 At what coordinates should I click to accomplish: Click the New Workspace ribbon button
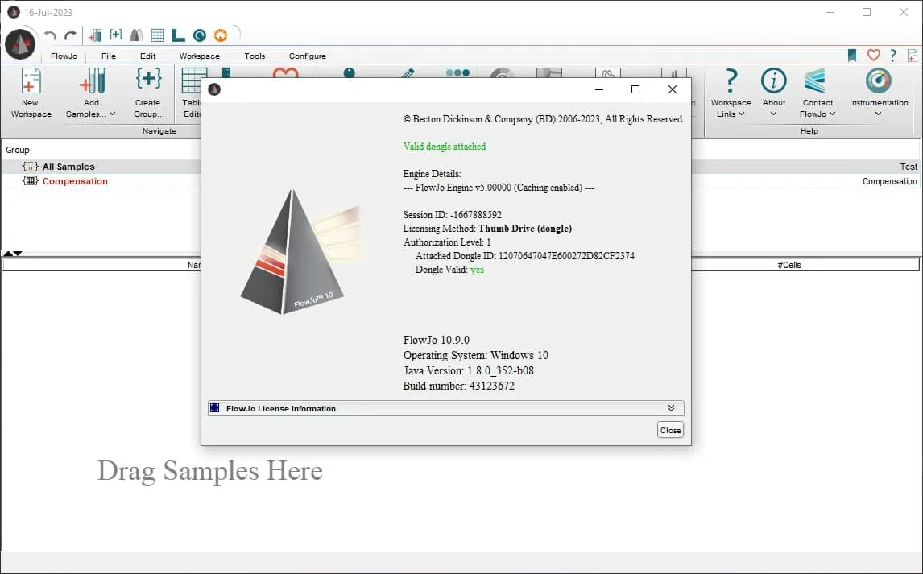point(31,93)
